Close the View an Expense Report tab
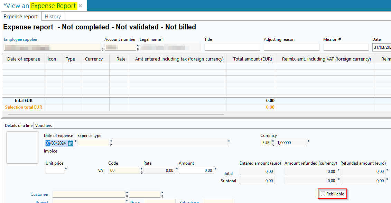 pos(80,6)
